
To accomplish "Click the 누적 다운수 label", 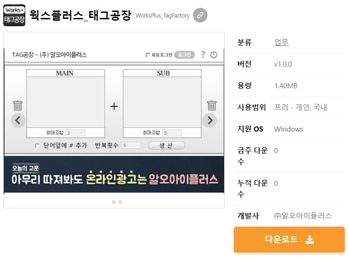I will pos(253,189).
